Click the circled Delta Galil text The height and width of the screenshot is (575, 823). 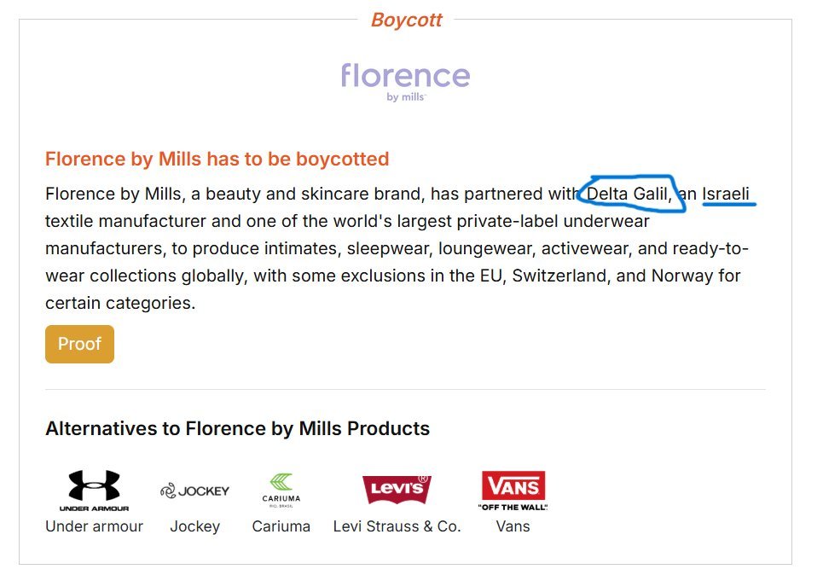629,194
